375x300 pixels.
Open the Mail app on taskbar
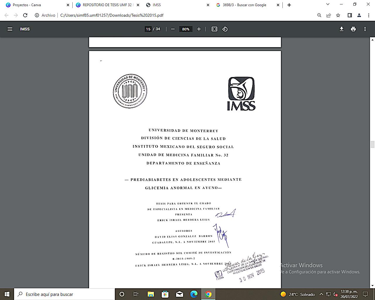(179, 294)
